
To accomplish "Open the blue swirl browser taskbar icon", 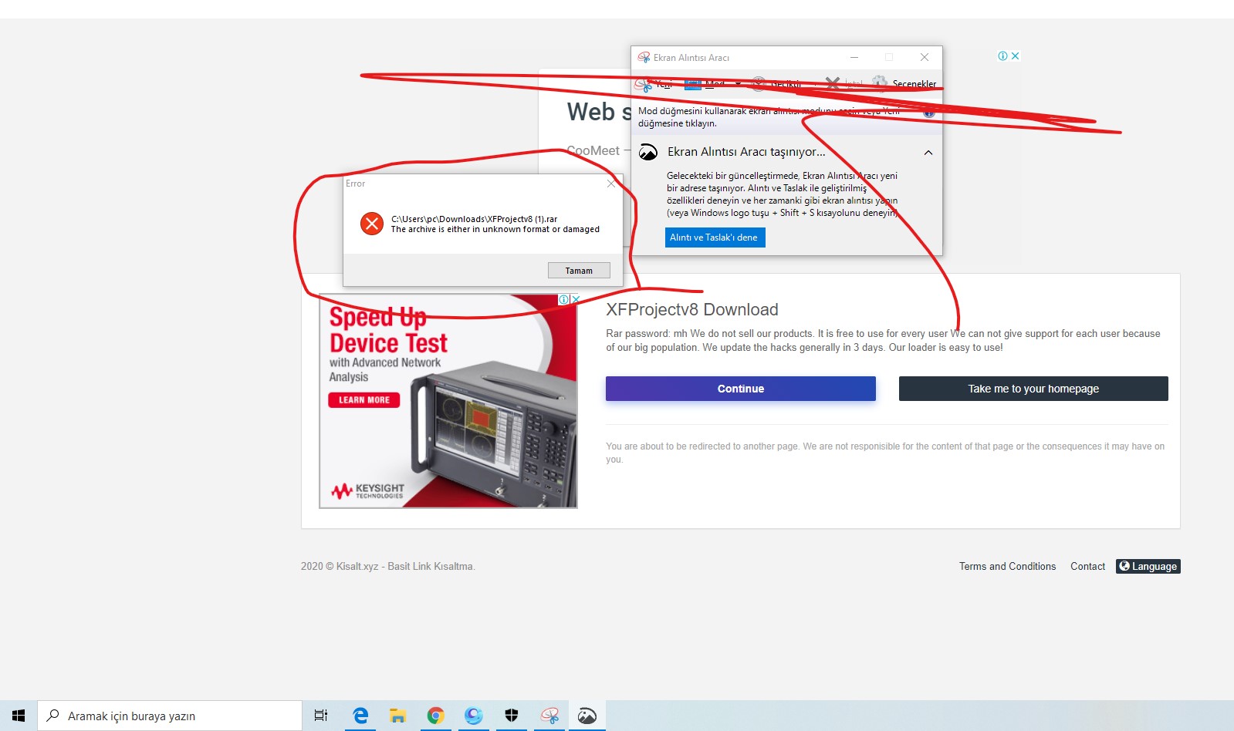I will pyautogui.click(x=473, y=716).
